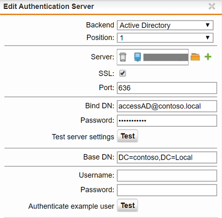
Task: Toggle the SSL checkbox
Action: (x=123, y=73)
